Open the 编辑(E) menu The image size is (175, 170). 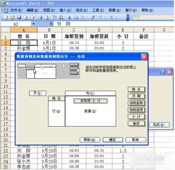(x=32, y=10)
